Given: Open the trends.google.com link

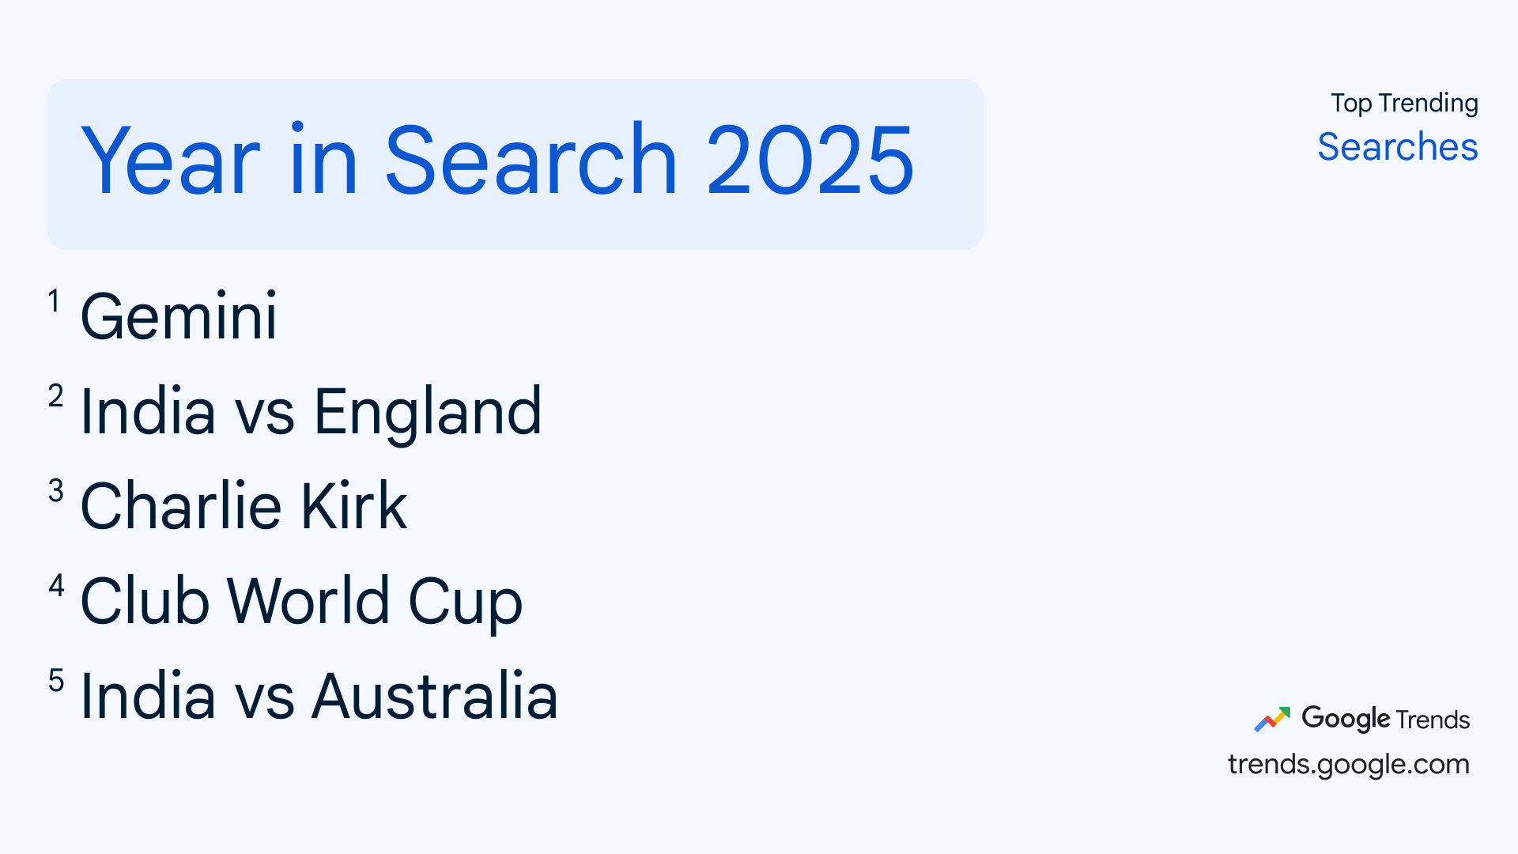Looking at the screenshot, I should click(x=1348, y=765).
